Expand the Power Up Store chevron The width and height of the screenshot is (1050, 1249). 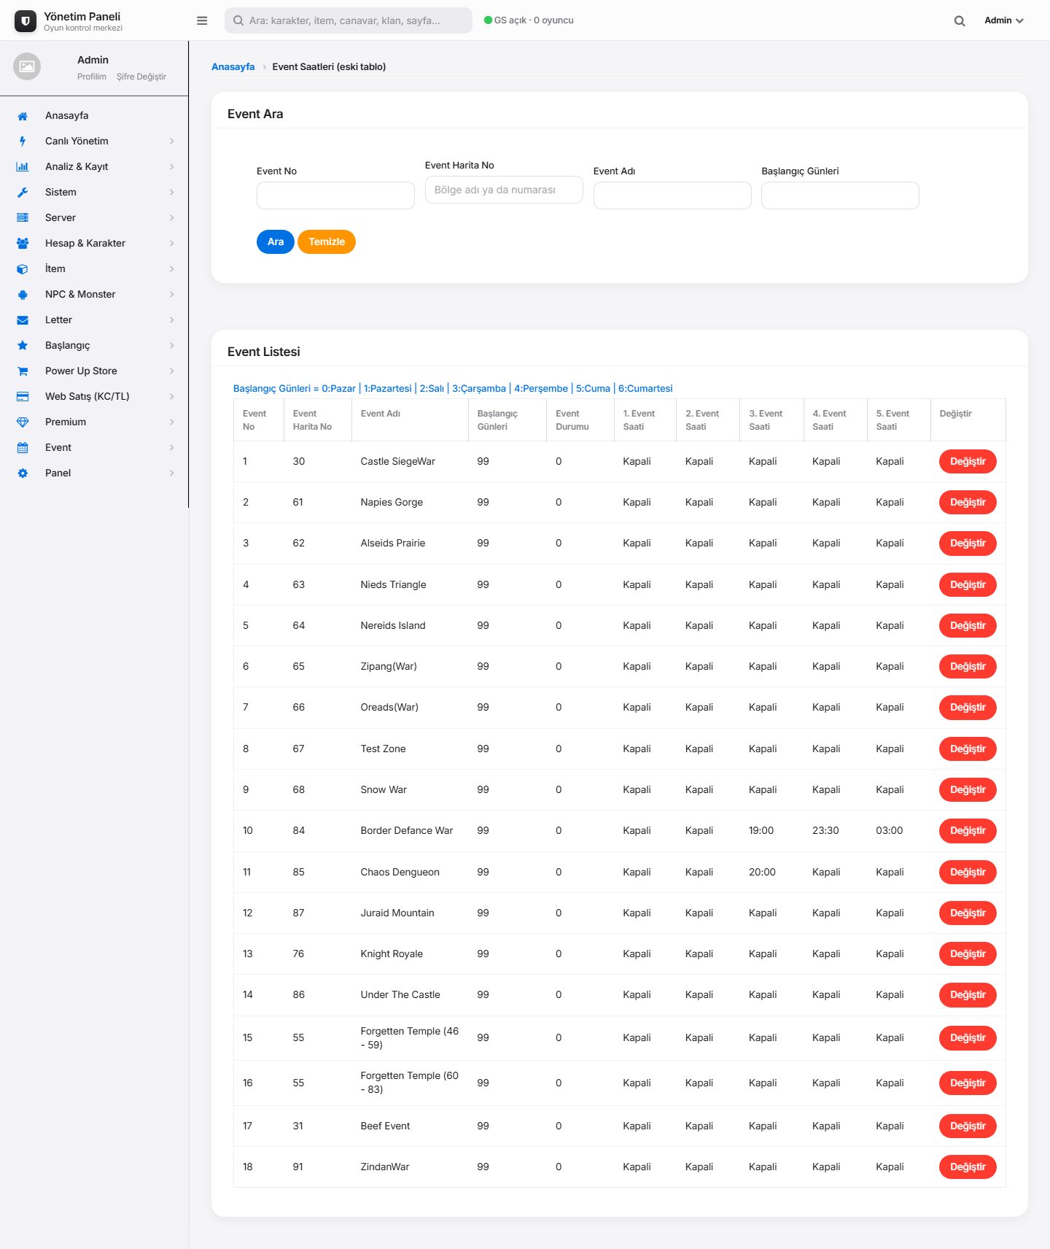[x=171, y=371]
